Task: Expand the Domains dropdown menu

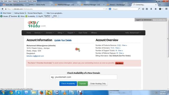Action: tap(50, 33)
